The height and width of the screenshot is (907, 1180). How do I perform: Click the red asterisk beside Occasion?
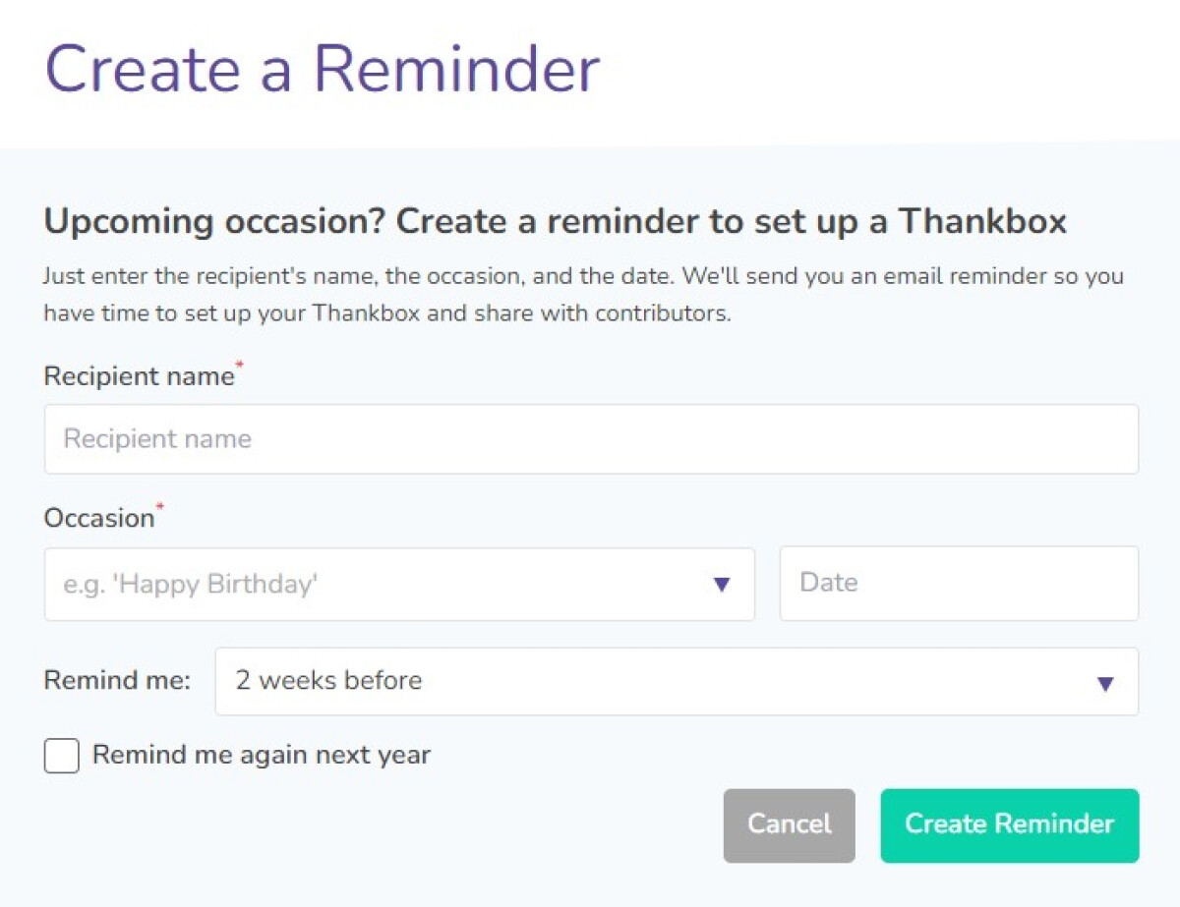click(x=159, y=508)
